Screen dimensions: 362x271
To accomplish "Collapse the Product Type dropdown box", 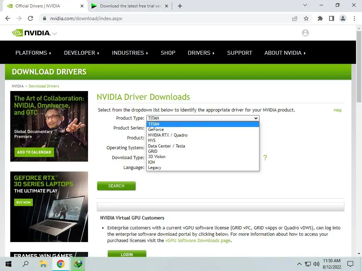I will [x=203, y=118].
